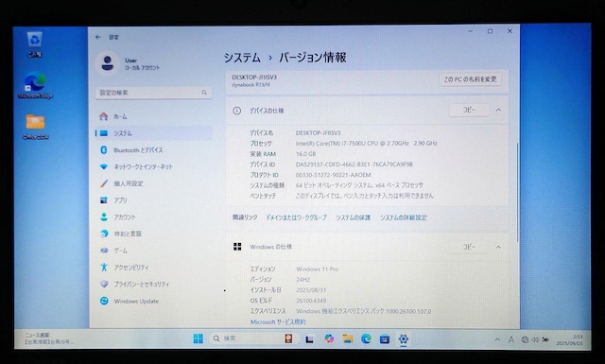The width and height of the screenshot is (605, 364).
Task: Open Bluetooth とデバイス settings
Action: [x=153, y=149]
